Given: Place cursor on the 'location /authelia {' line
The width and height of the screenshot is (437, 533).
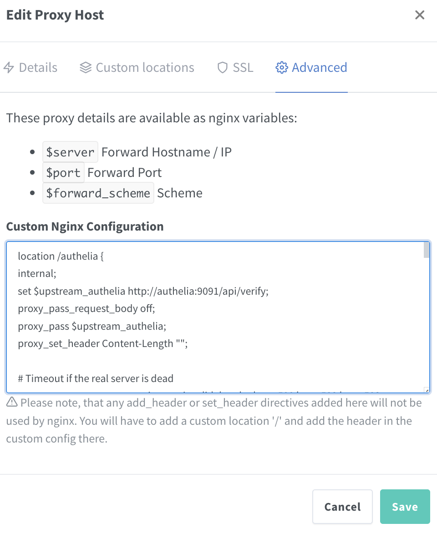Looking at the screenshot, I should point(61,256).
